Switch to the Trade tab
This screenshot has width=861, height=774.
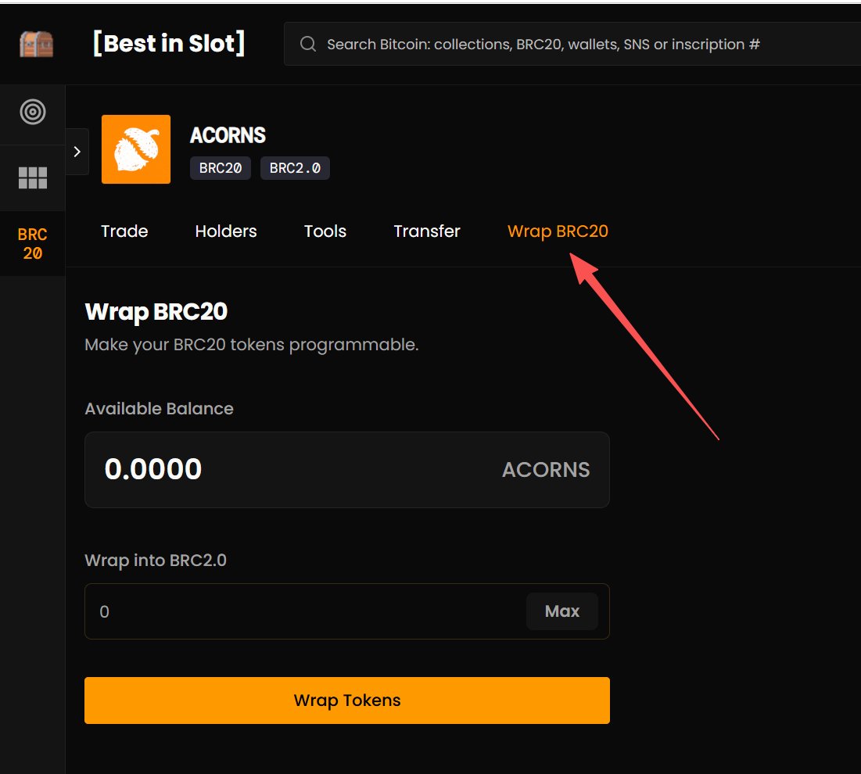click(124, 231)
